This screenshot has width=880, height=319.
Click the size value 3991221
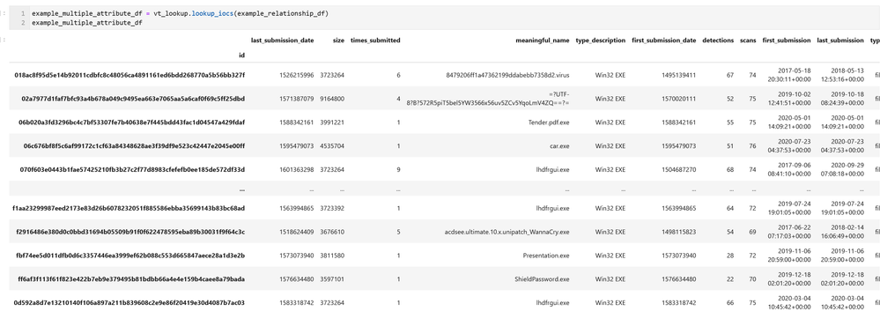pos(332,122)
